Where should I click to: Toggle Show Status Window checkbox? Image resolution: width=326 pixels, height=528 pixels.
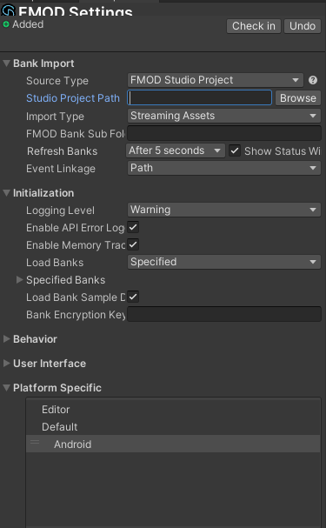[x=235, y=150]
